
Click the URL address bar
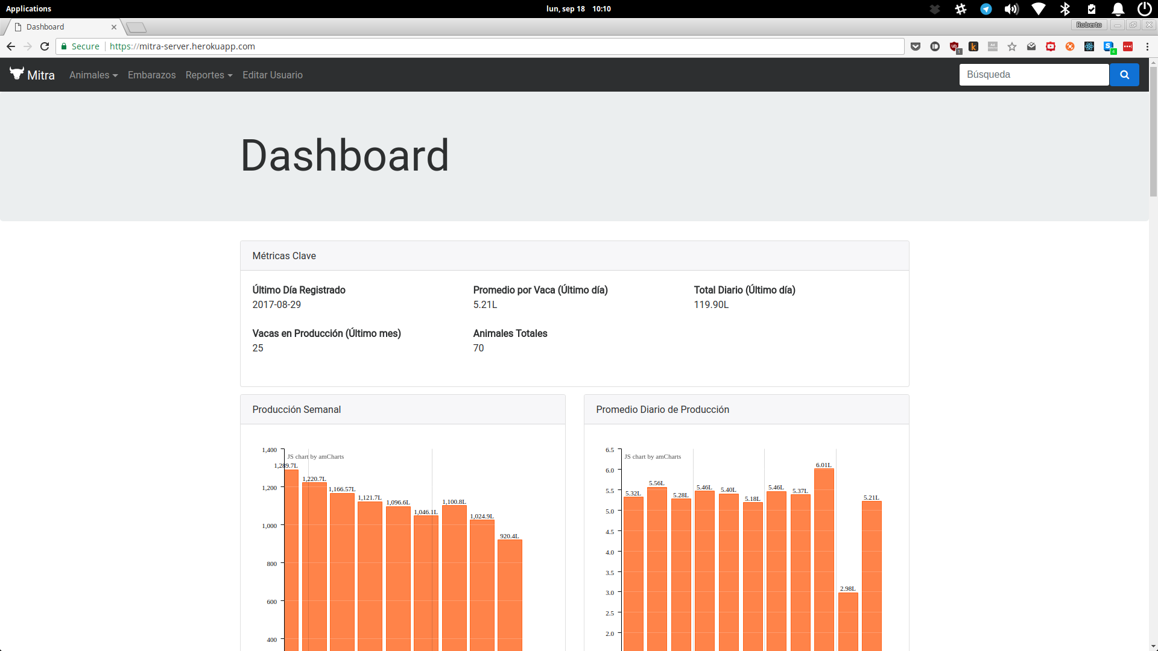click(x=479, y=46)
